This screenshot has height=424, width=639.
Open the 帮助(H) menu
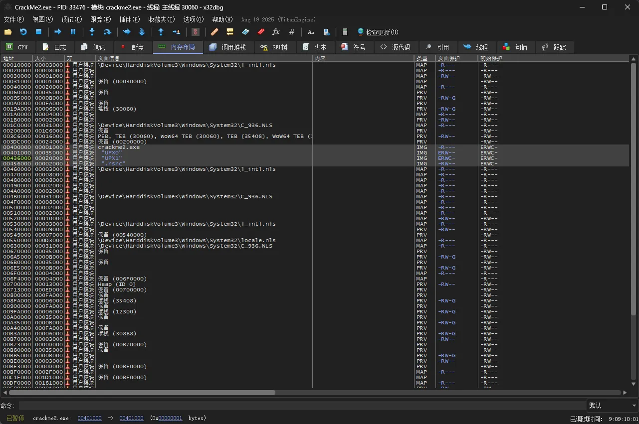[x=222, y=19]
